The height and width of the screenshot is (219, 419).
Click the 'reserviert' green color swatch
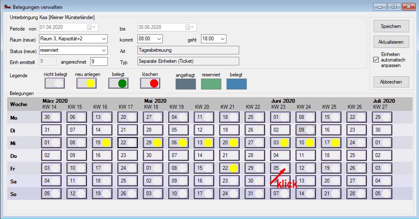click(211, 84)
